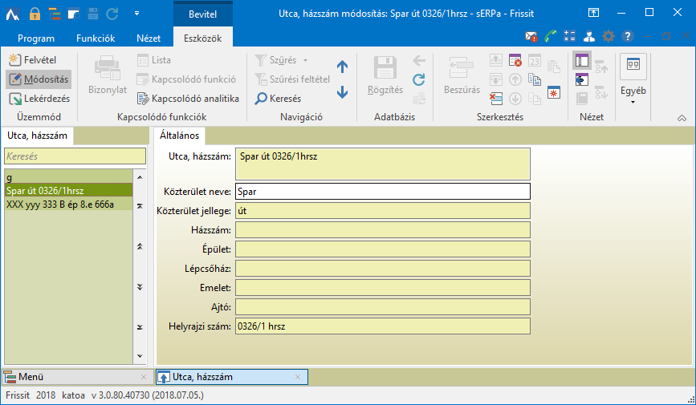Activate Módosítás mode button
Viewport: 696px width, 405px height.
pos(39,79)
